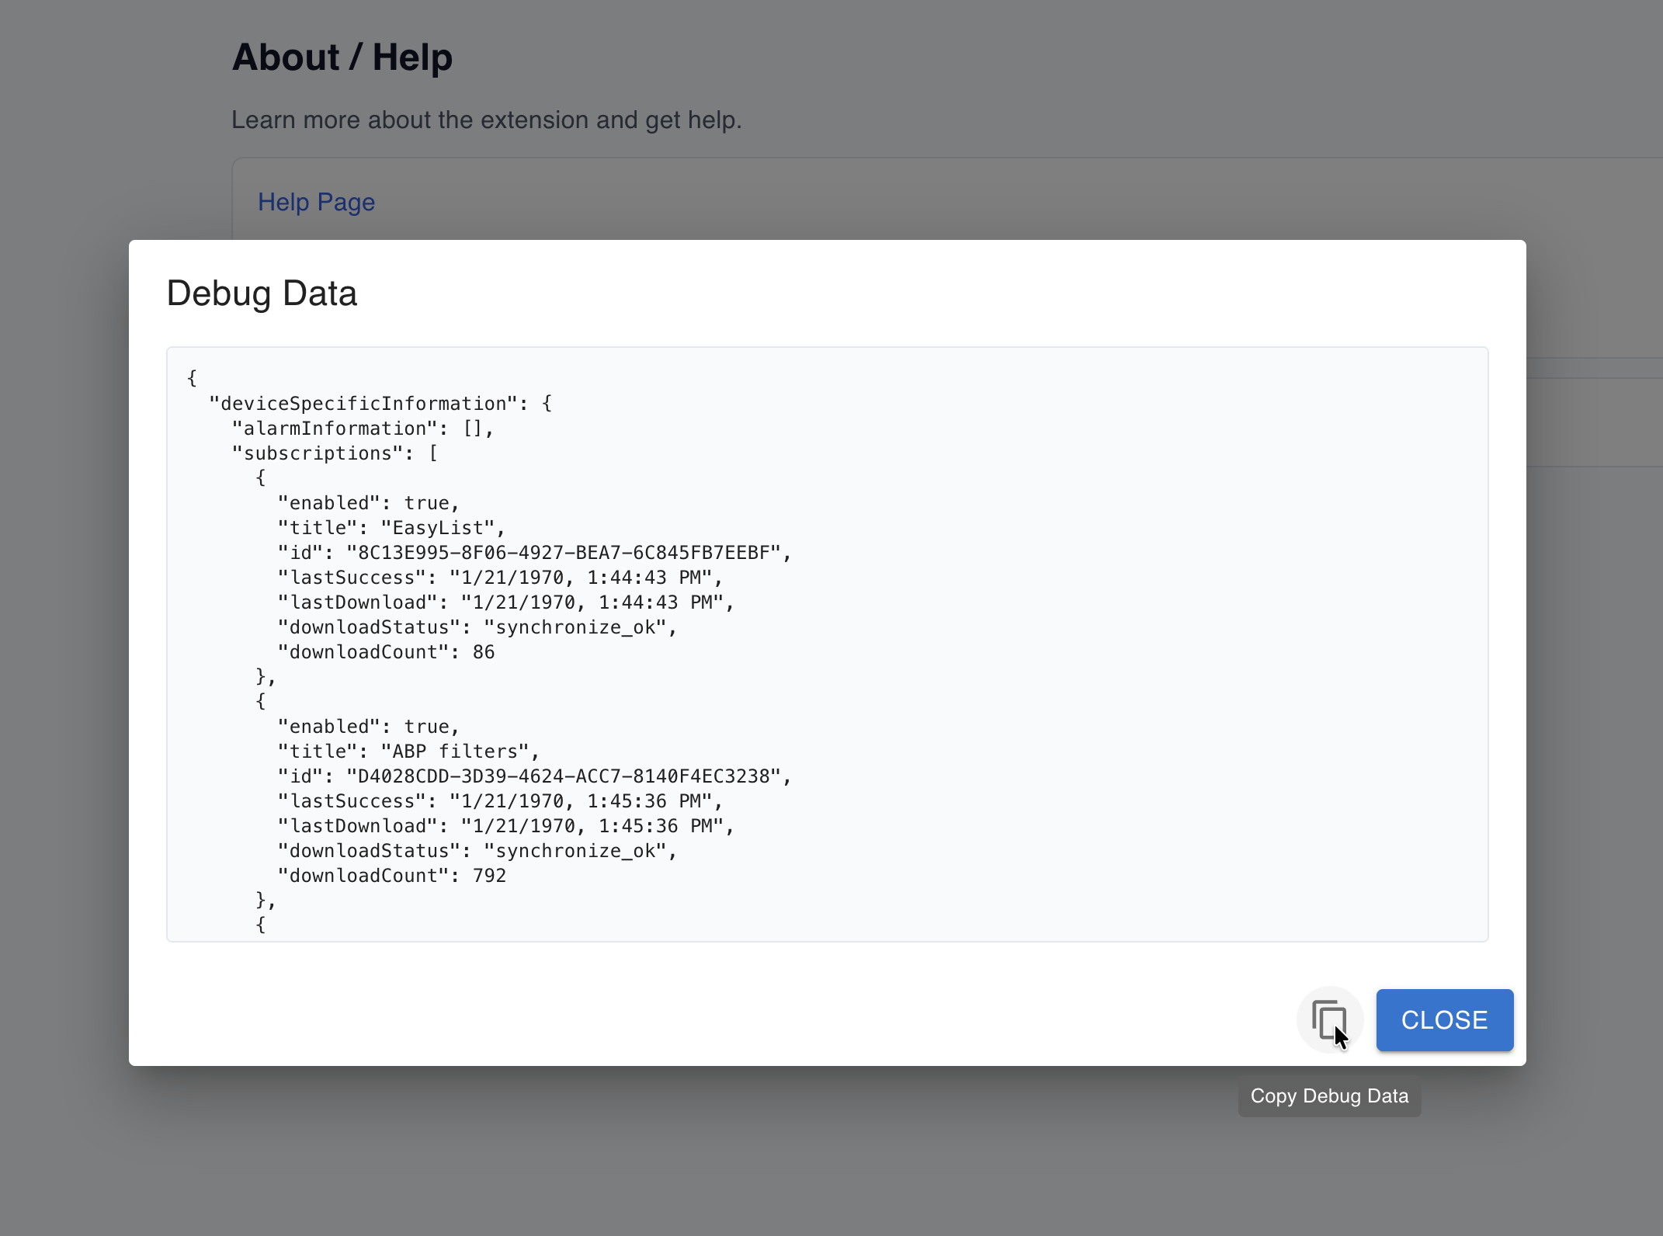Click lastDownload 1:44:43 PM line
This screenshot has width=1663, height=1236.
506,602
